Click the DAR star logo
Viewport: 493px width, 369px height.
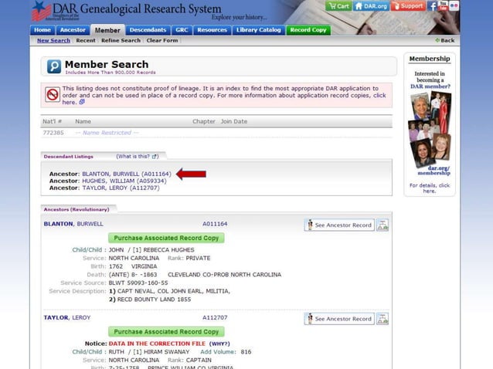click(x=41, y=11)
